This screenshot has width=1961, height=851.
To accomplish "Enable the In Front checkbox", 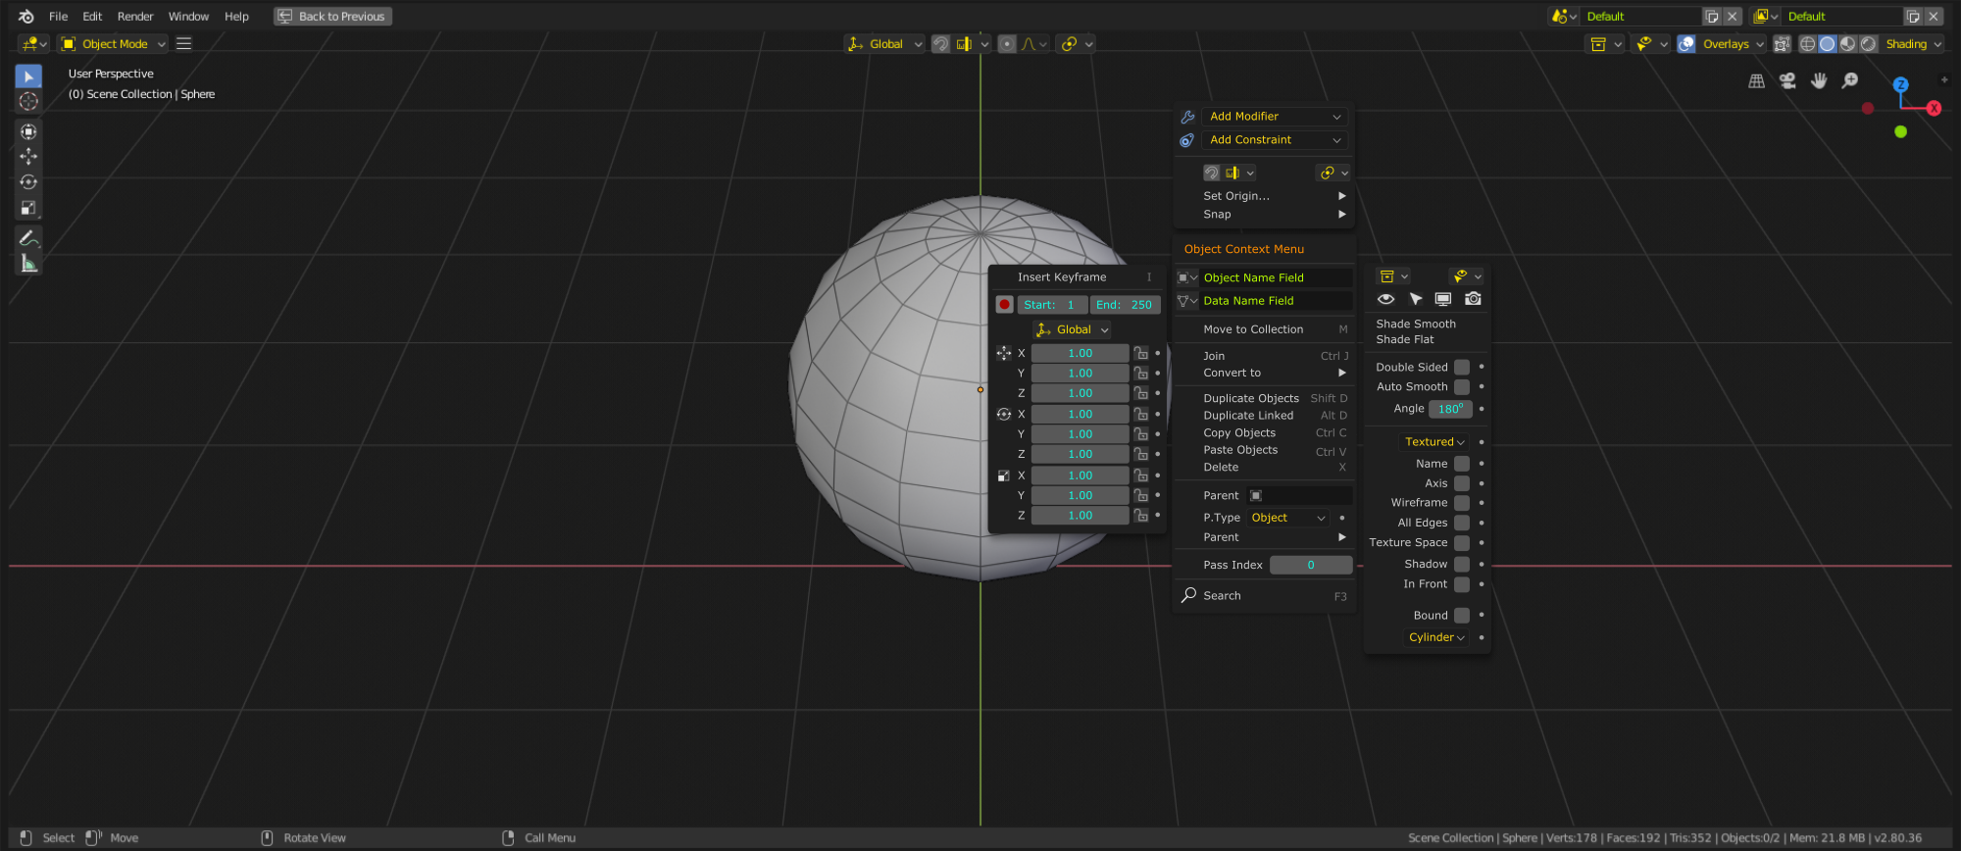I will click(x=1462, y=584).
